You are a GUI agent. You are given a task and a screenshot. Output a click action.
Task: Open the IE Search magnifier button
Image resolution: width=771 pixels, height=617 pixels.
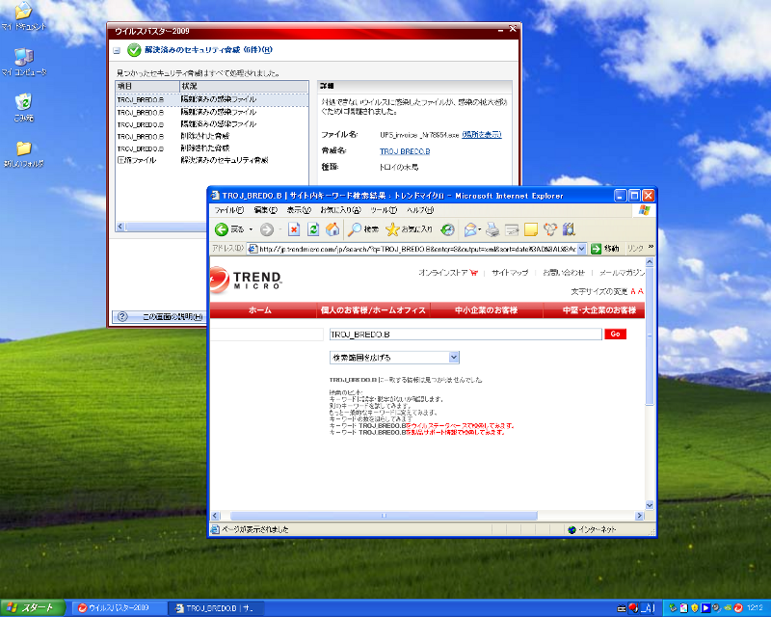tap(363, 229)
